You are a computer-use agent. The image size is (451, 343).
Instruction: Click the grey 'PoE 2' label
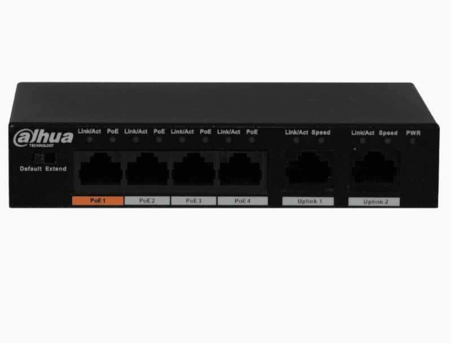point(147,201)
